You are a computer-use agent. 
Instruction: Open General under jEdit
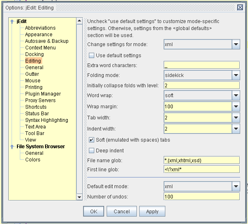coord(34,68)
